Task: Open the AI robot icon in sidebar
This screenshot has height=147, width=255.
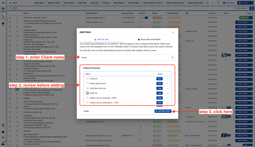Action: click(3, 24)
